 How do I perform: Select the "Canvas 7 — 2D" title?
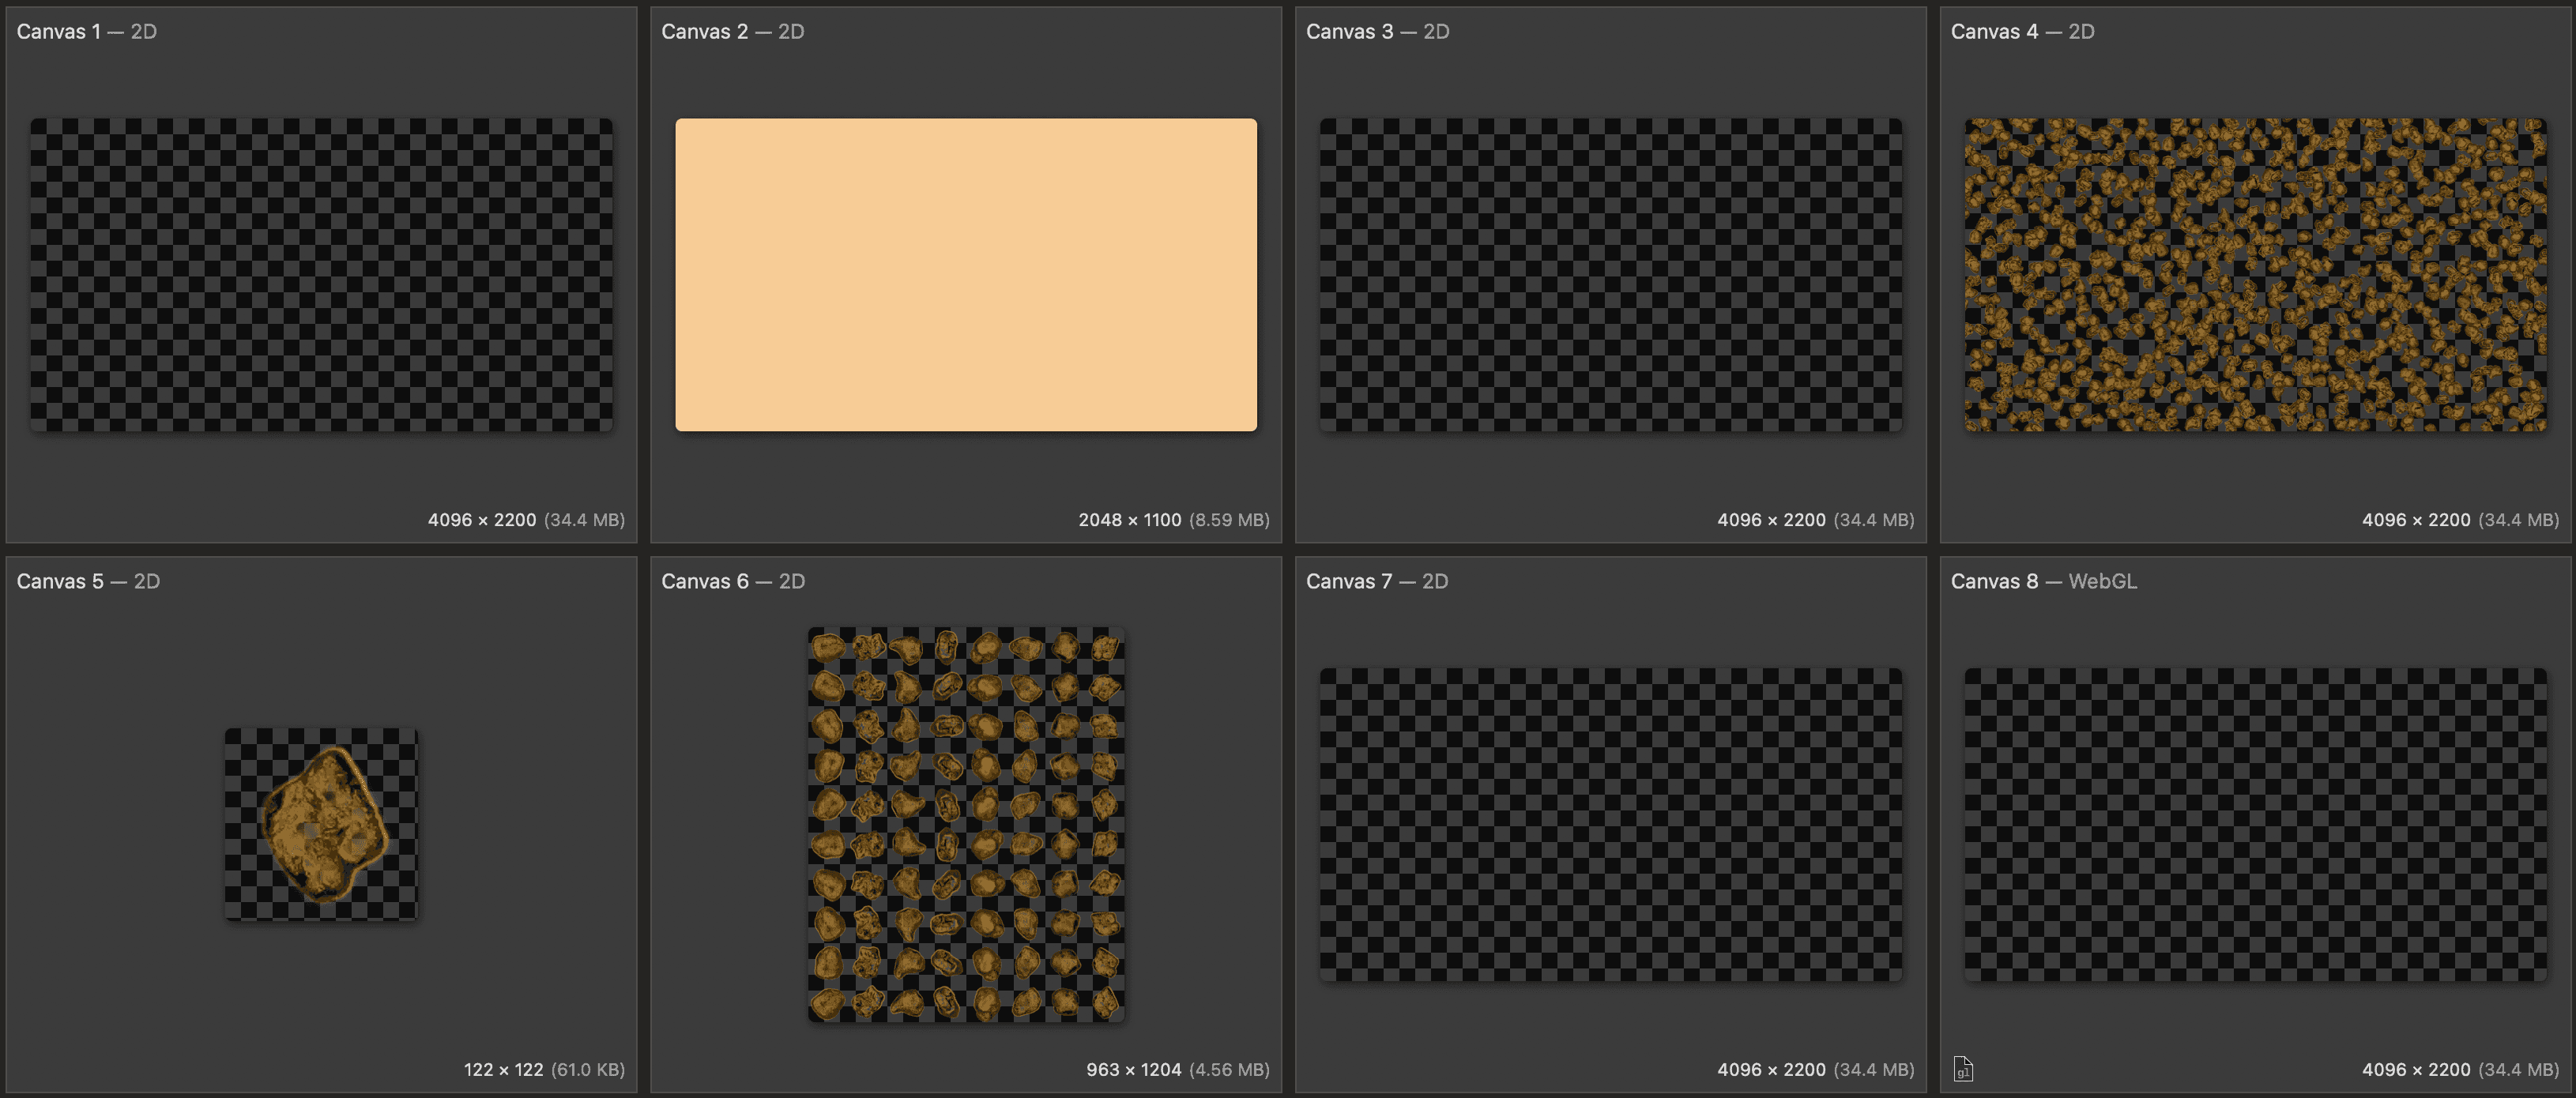[x=1377, y=581]
